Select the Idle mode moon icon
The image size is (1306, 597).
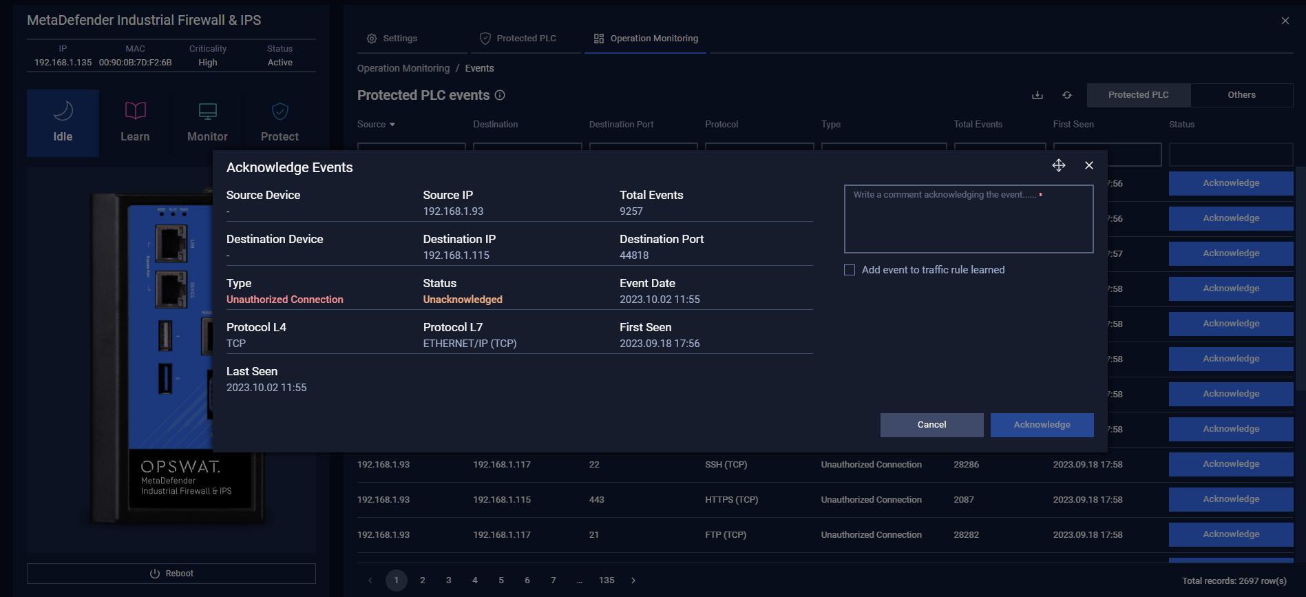(x=63, y=111)
